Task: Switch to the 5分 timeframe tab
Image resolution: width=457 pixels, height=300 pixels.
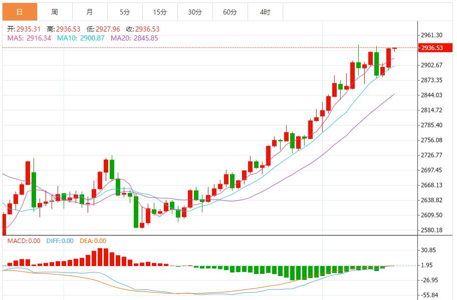Action: tap(125, 12)
